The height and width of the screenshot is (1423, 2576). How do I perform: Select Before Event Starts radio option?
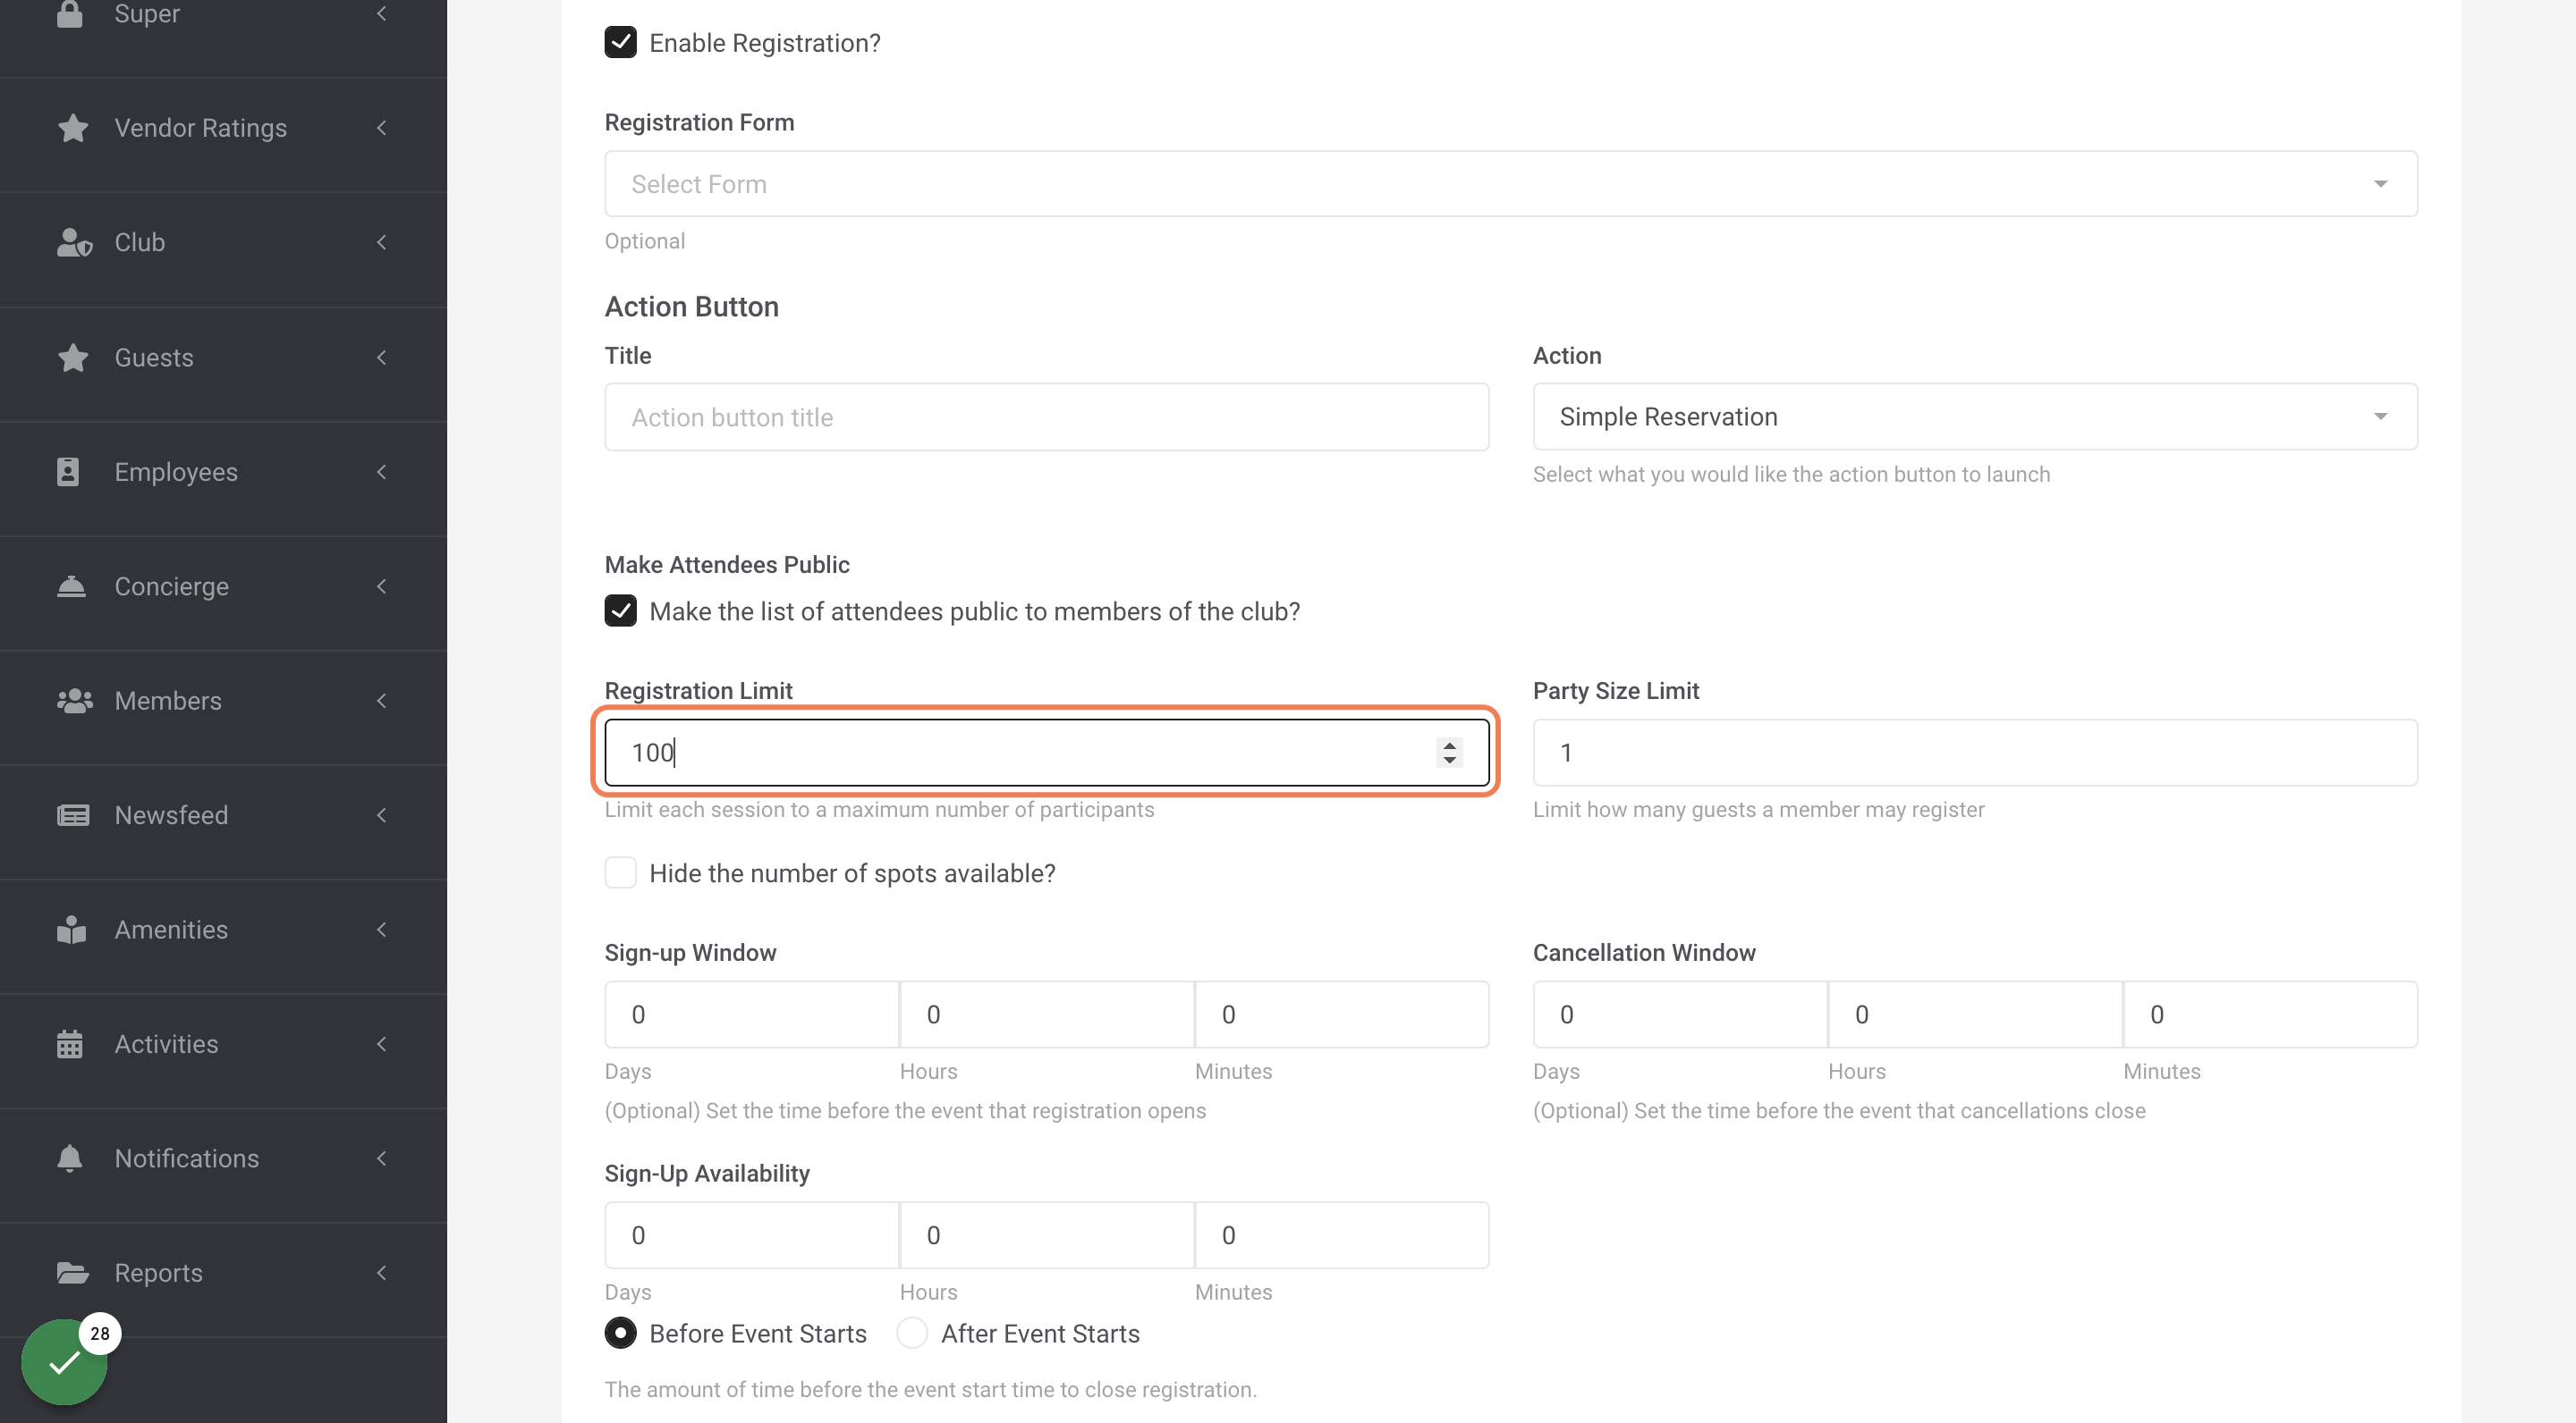coord(621,1333)
